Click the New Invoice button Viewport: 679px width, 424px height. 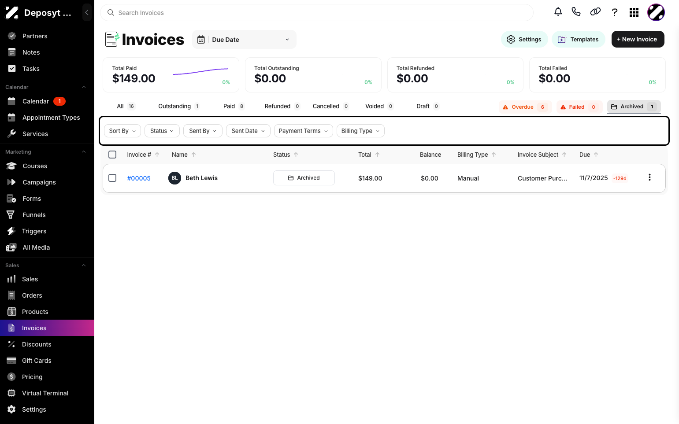click(638, 39)
